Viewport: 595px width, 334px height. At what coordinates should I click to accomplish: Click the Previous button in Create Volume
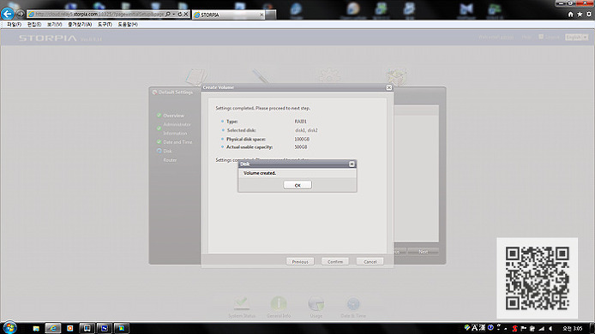pyautogui.click(x=300, y=261)
